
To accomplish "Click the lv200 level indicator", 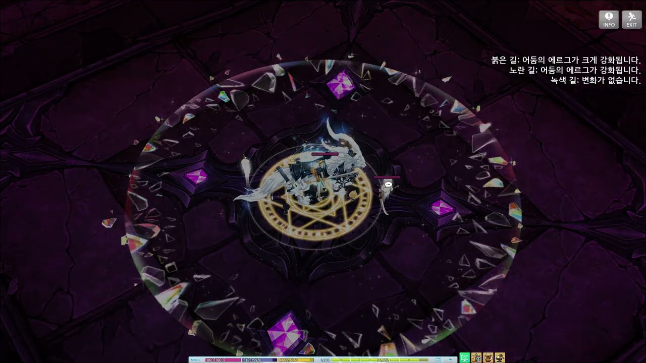I will click(324, 360).
